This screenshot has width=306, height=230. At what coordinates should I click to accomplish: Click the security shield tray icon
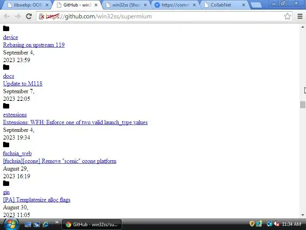coord(252,223)
